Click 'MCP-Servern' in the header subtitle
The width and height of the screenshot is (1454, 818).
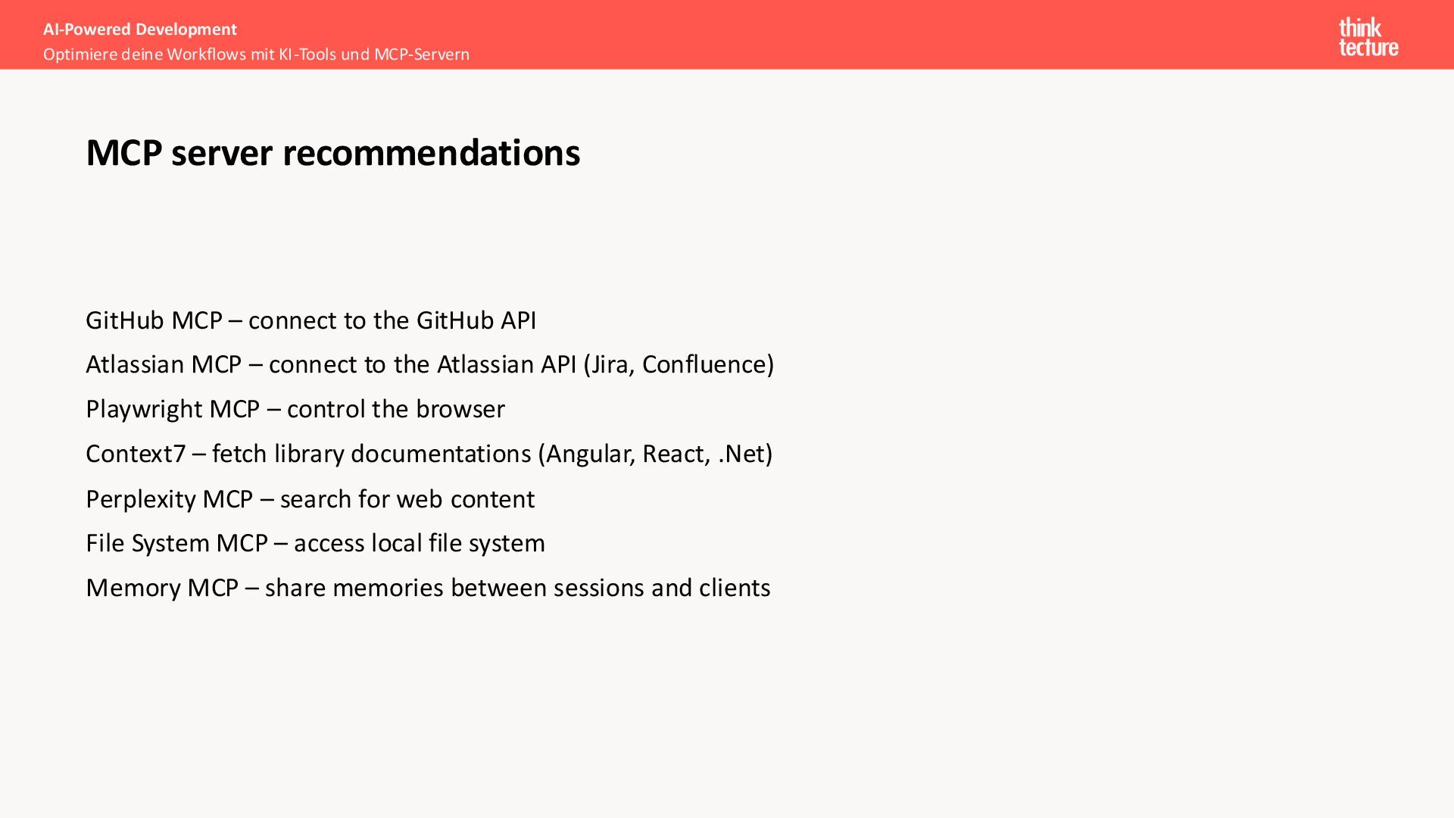pos(422,55)
